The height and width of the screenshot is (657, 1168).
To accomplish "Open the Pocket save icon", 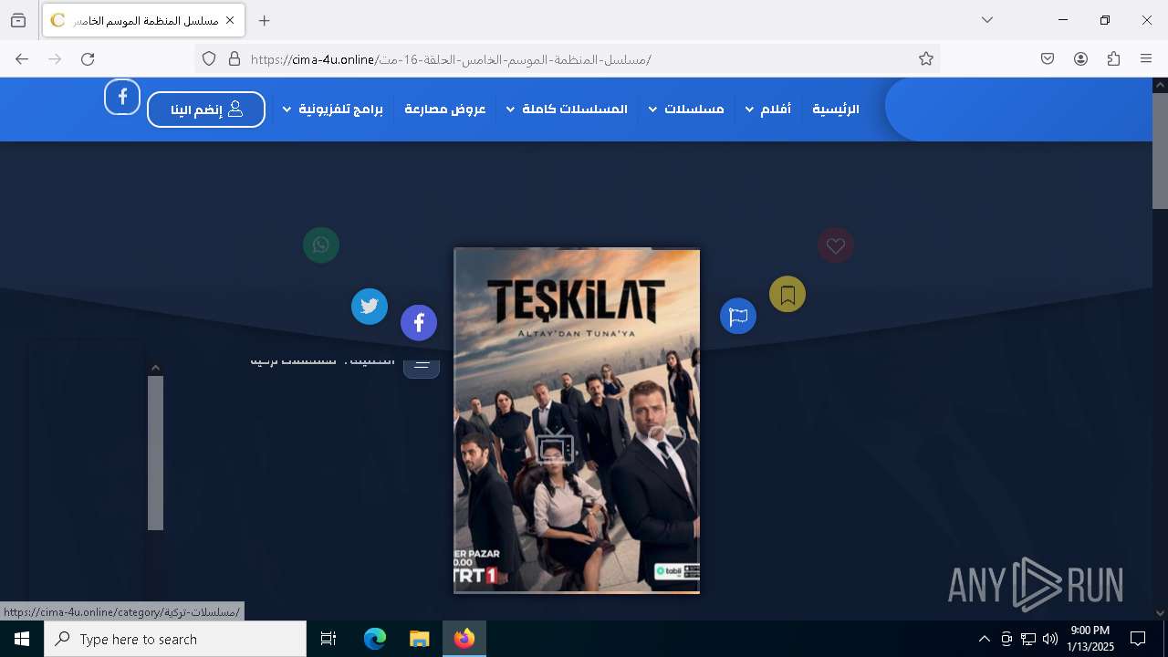I will tap(1048, 58).
